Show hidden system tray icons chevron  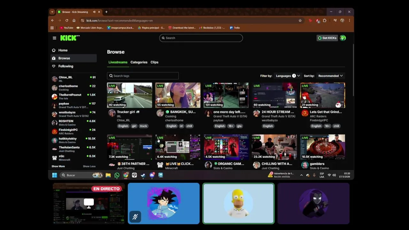[x=301, y=175]
